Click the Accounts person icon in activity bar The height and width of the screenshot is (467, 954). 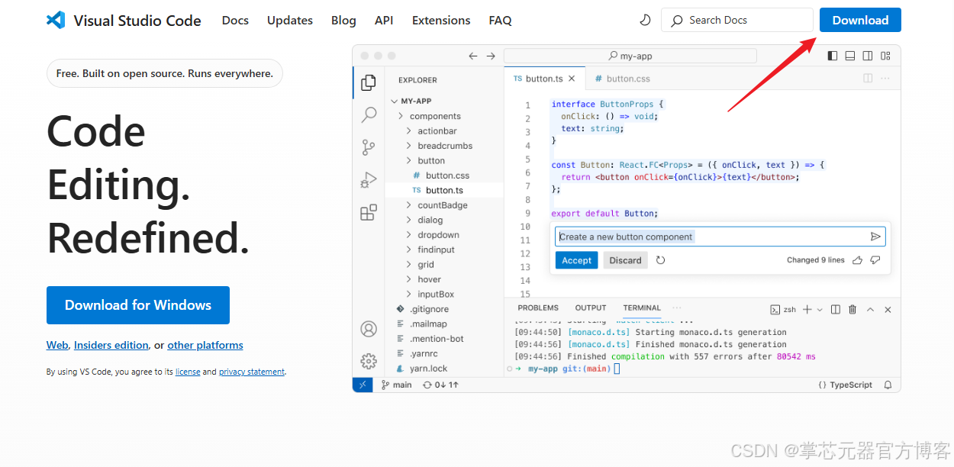click(x=369, y=329)
